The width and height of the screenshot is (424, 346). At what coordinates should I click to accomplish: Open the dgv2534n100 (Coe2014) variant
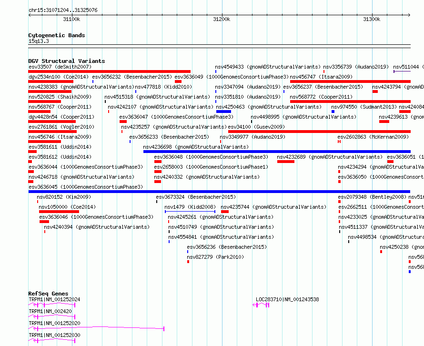coord(59,77)
